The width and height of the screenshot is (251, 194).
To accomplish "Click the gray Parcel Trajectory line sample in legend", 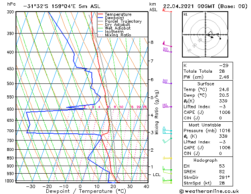I will click(101, 21).
